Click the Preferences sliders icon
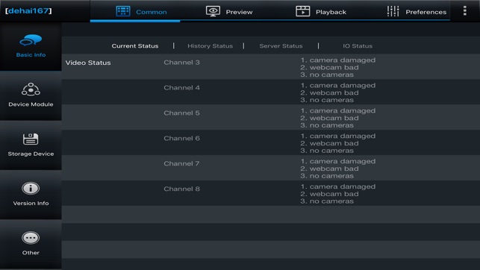This screenshot has height=270, width=480. 393,11
